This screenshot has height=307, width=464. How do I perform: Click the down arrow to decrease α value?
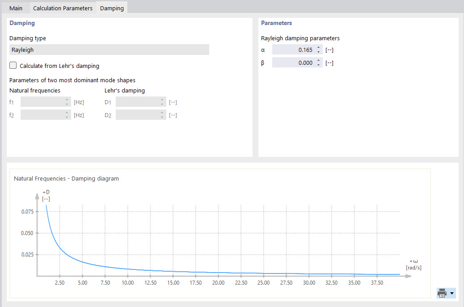(318, 52)
